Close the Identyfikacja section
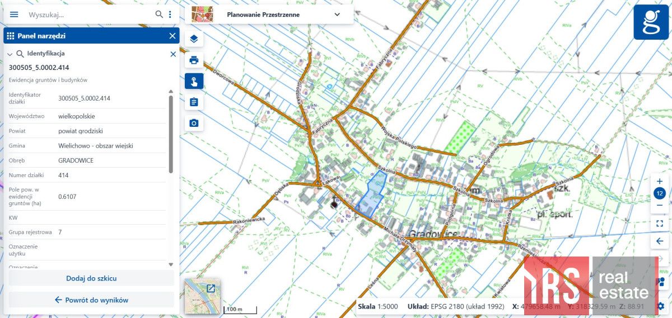Viewport: 672px width, 318px height. [x=173, y=54]
